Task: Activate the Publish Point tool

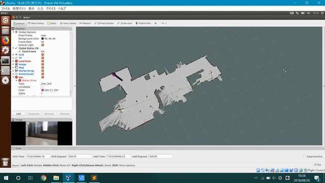Action: 143,23
